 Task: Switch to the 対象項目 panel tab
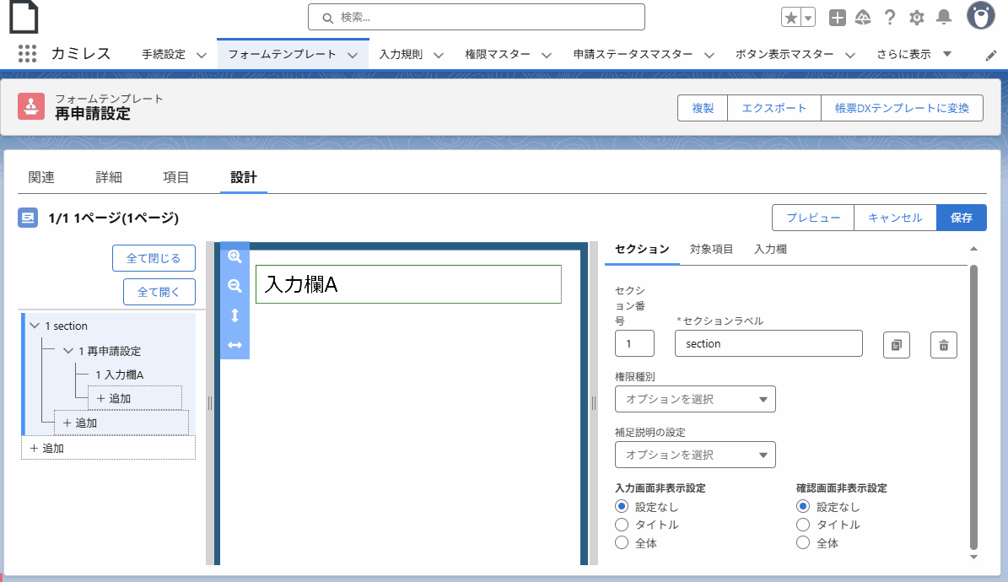coord(711,250)
